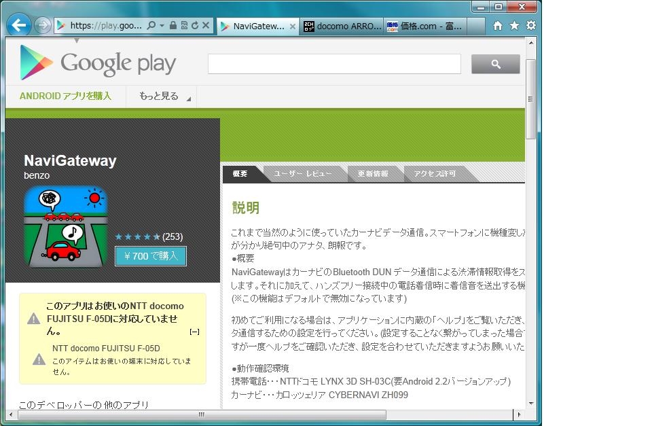Click the text カーナビ･･･カロッツェリア CYBERNAVI ZH099

pos(319,395)
